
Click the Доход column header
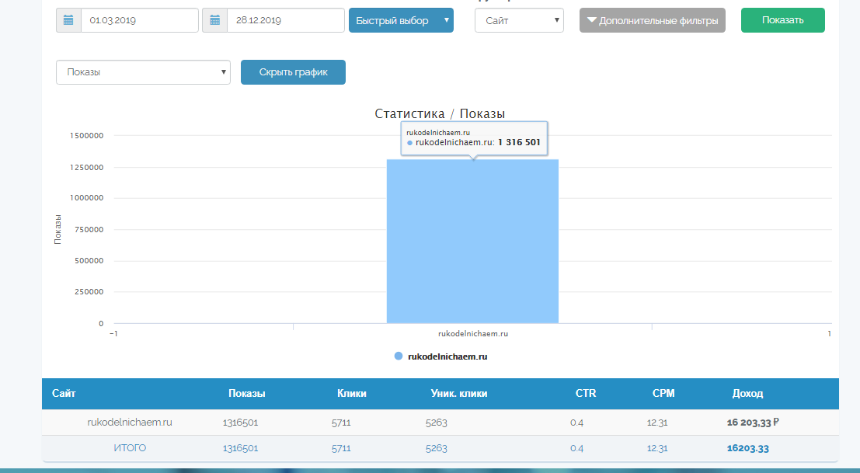pyautogui.click(x=747, y=393)
